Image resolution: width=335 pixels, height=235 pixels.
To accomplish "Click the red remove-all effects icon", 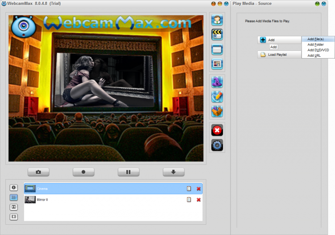I will point(217,130).
